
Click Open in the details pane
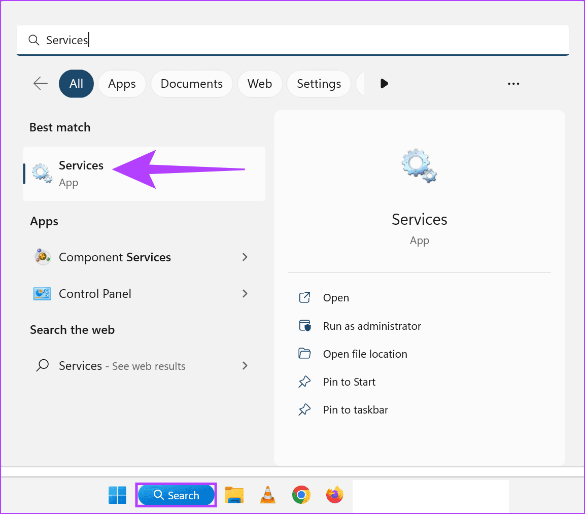[x=336, y=298]
